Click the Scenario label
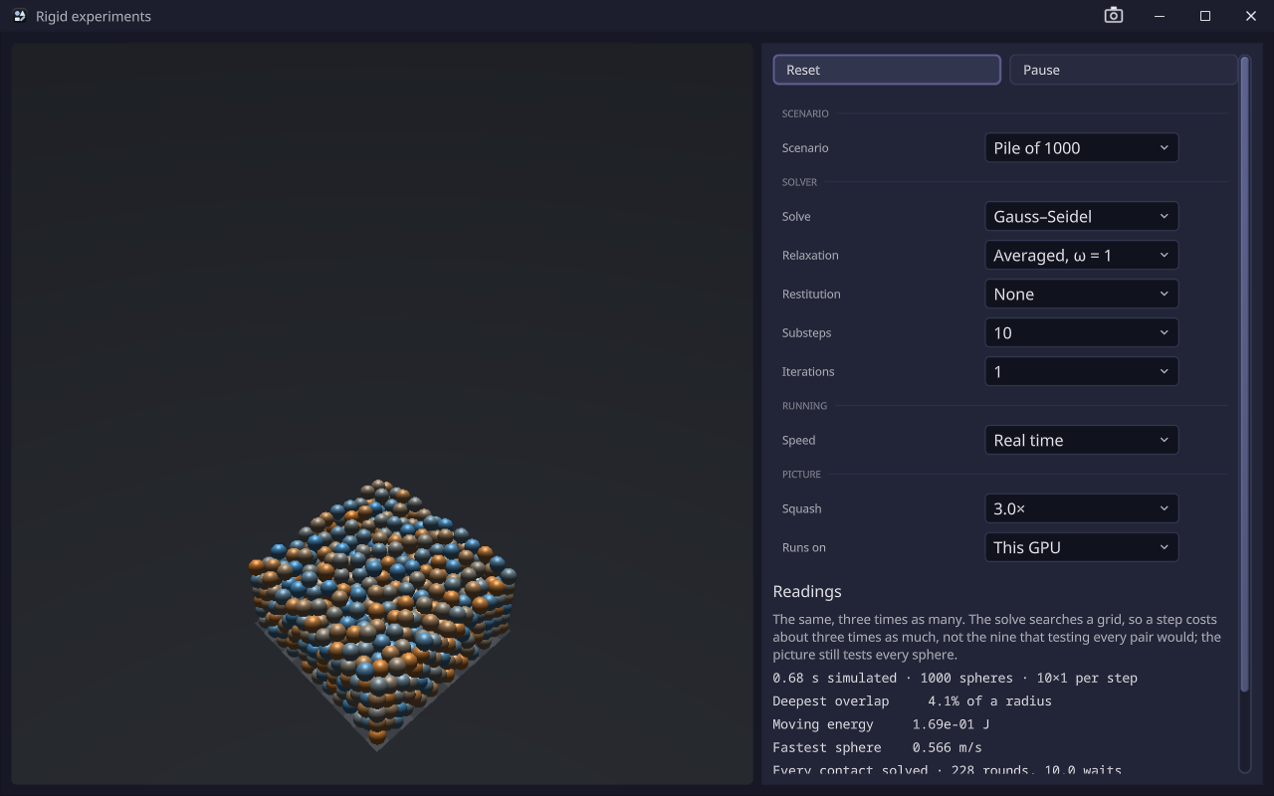The height and width of the screenshot is (796, 1274). (805, 148)
